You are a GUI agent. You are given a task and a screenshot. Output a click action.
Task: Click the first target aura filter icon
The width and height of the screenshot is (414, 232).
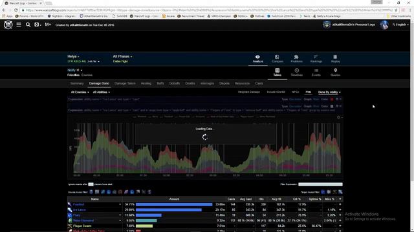[x=323, y=192]
